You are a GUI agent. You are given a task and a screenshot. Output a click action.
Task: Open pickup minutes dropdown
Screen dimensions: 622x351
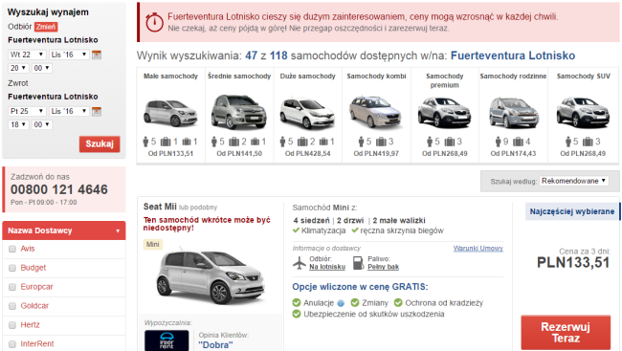click(x=42, y=68)
